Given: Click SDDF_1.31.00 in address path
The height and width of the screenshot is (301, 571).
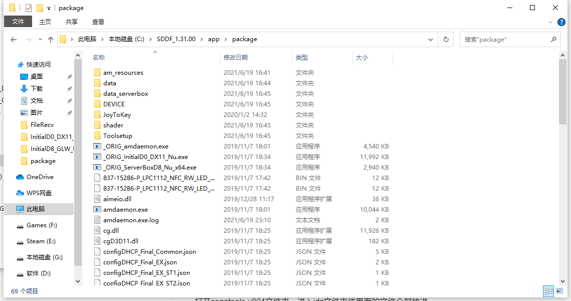Looking at the screenshot, I should [x=176, y=39].
